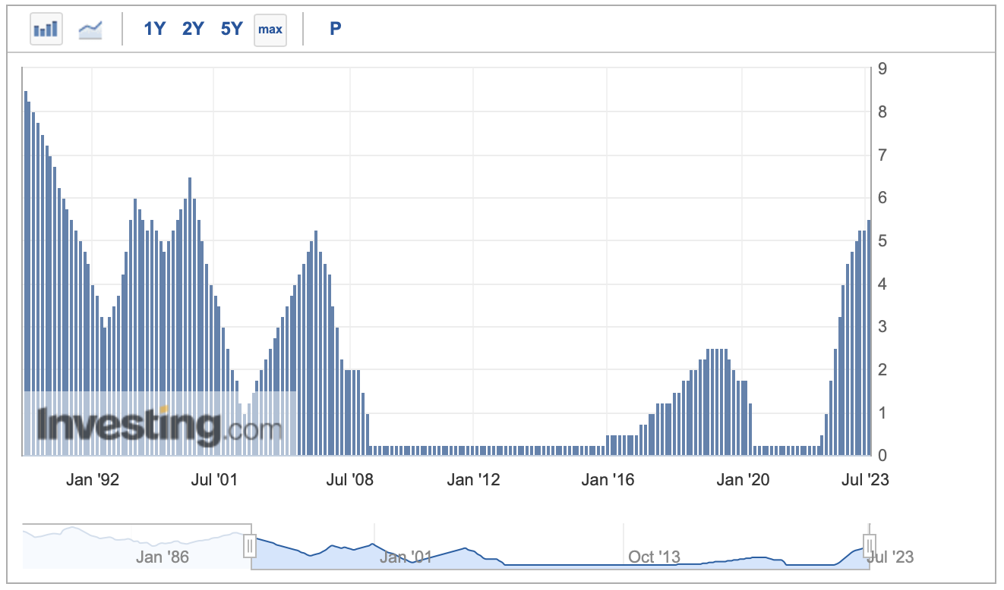Click the y-axis value 5
The width and height of the screenshot is (1004, 590).
click(x=882, y=241)
